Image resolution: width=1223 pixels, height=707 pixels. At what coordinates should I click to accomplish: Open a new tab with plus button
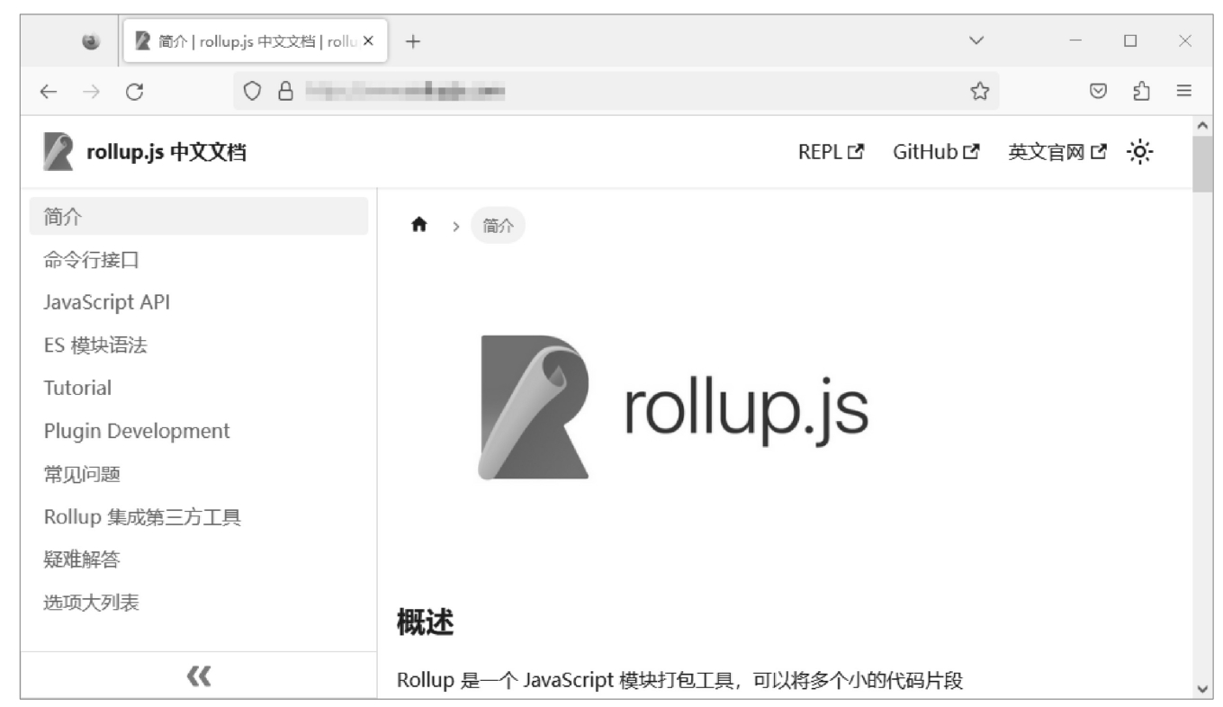tap(413, 41)
